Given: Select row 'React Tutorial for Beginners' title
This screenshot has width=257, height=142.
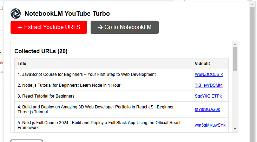Looking at the screenshot, I should [46, 96].
